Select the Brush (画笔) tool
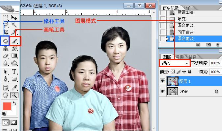The height and width of the screenshot is (131, 222). [15, 41]
